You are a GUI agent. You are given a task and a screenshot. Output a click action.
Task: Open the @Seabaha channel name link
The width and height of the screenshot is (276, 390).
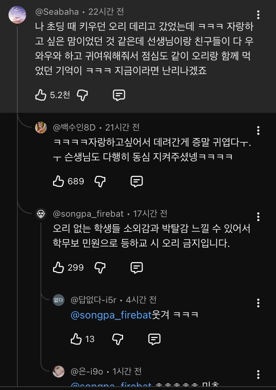coord(57,12)
